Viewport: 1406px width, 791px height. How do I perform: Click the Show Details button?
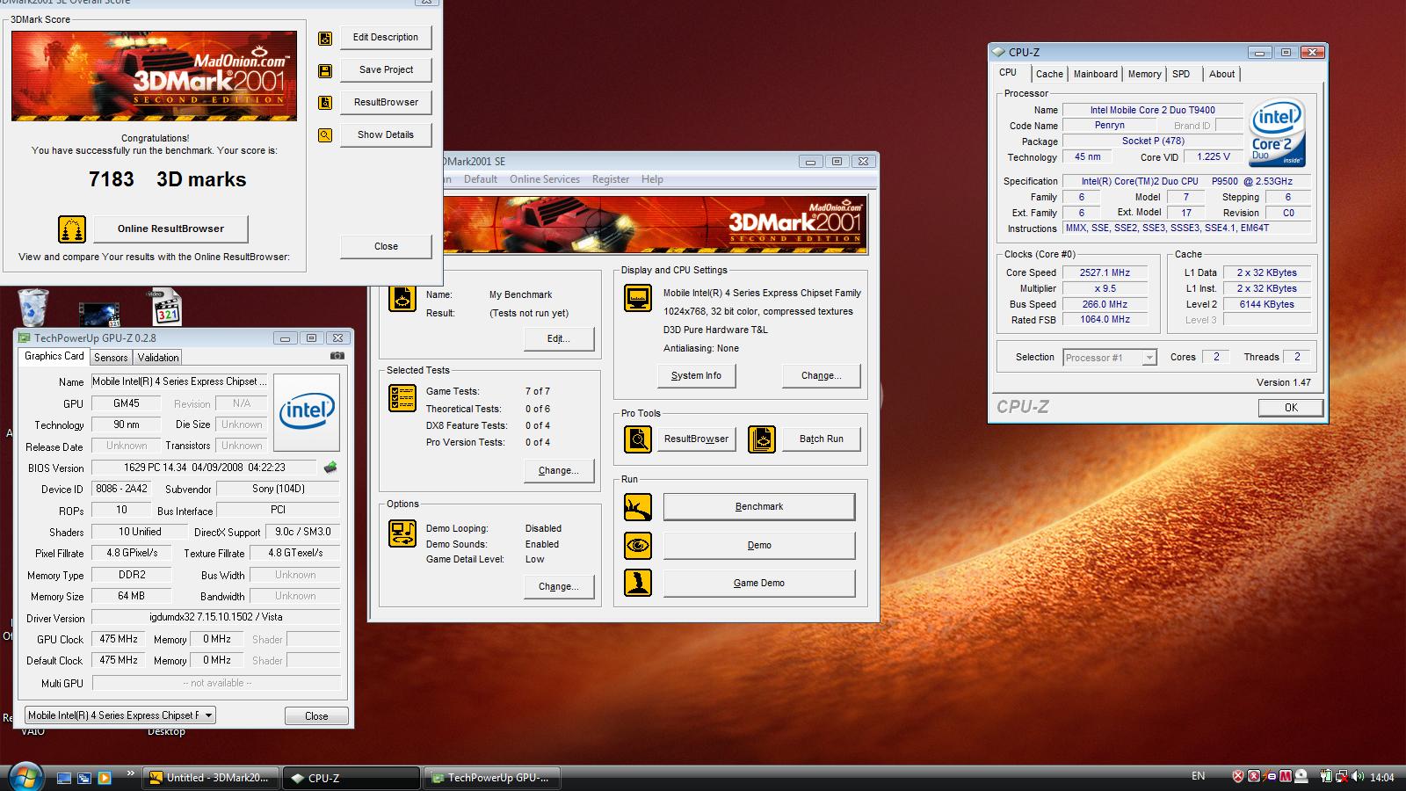386,135
